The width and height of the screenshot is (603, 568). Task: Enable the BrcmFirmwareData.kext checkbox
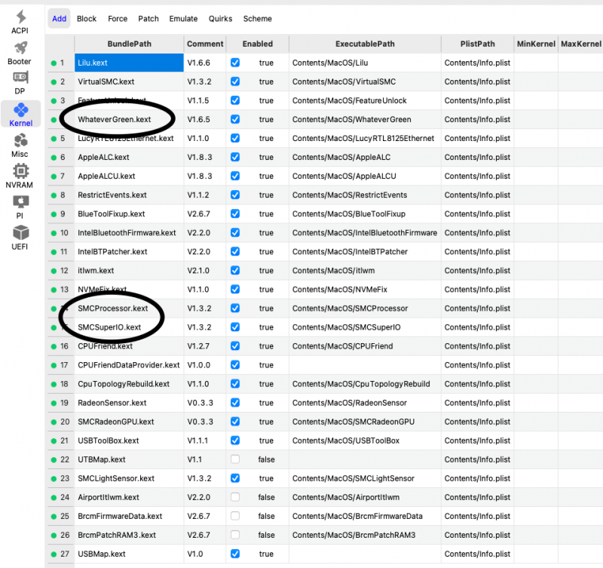[x=235, y=516]
